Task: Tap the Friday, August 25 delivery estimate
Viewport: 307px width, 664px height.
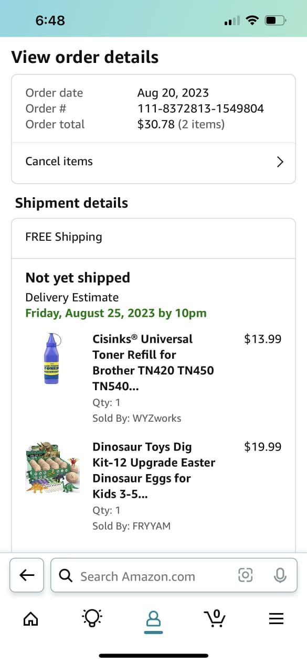Action: [116, 313]
